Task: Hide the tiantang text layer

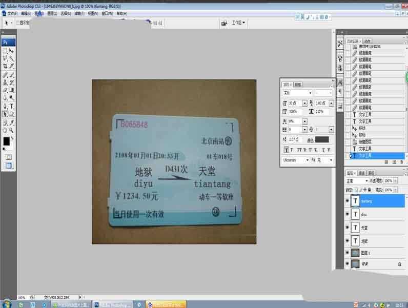Action: coord(347,201)
